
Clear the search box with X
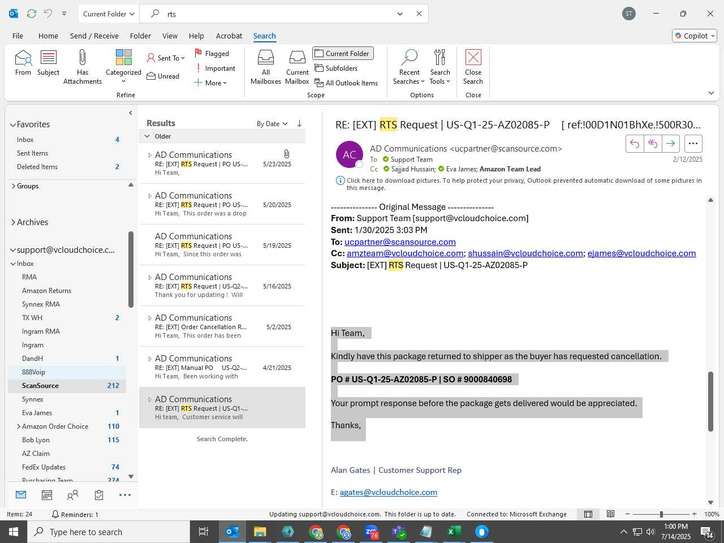(419, 14)
